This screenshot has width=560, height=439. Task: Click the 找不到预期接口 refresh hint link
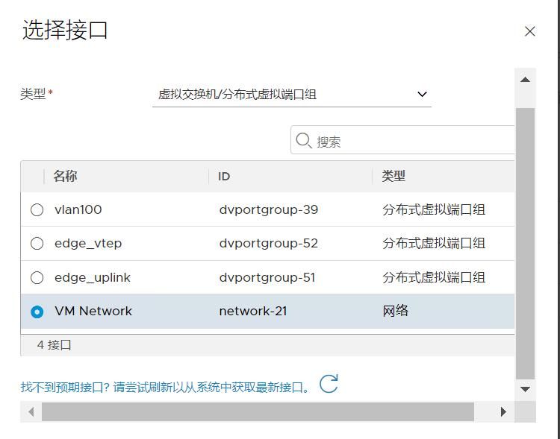tap(166, 387)
